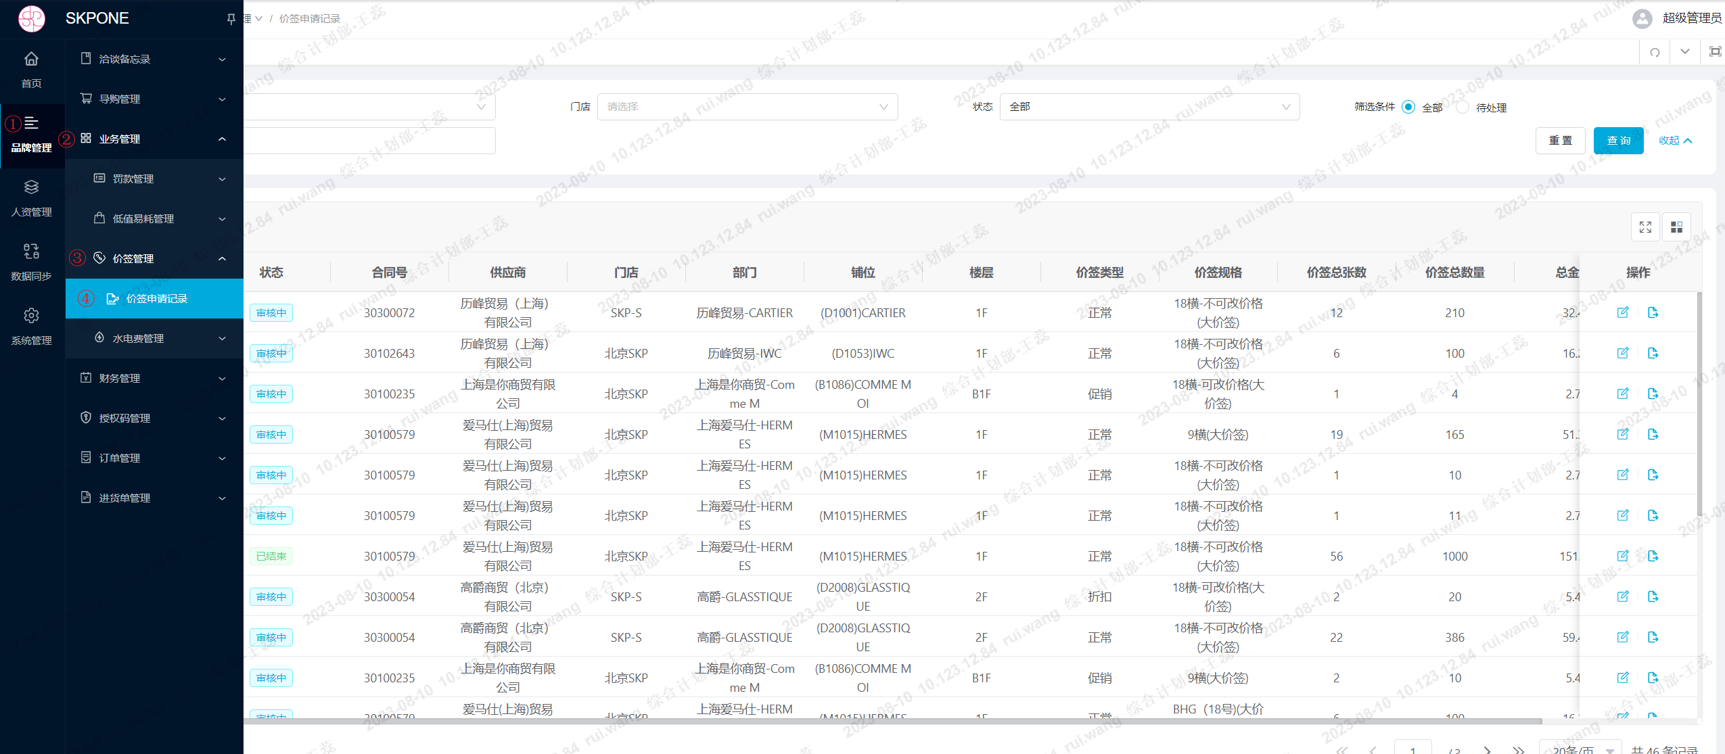
Task: Jump to last page double arrow
Action: tap(1519, 749)
